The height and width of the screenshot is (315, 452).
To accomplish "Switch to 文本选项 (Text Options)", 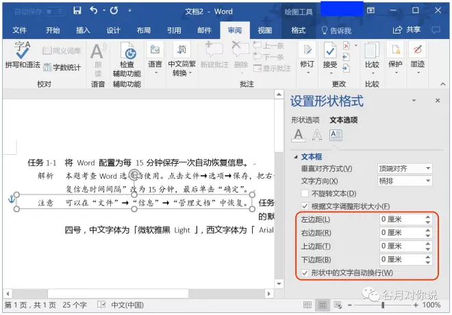I will [x=344, y=120].
